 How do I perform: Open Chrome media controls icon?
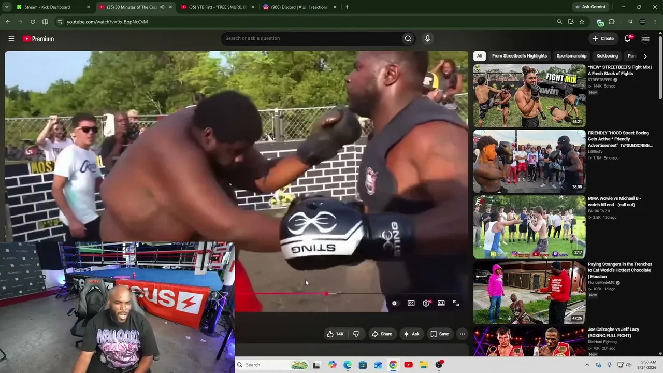pyautogui.click(x=630, y=22)
